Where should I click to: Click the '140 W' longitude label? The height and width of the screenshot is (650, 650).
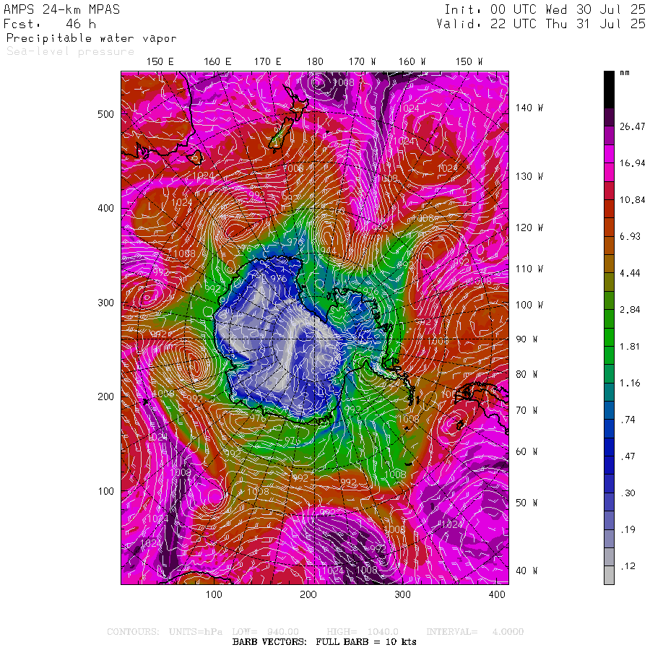tap(529, 108)
